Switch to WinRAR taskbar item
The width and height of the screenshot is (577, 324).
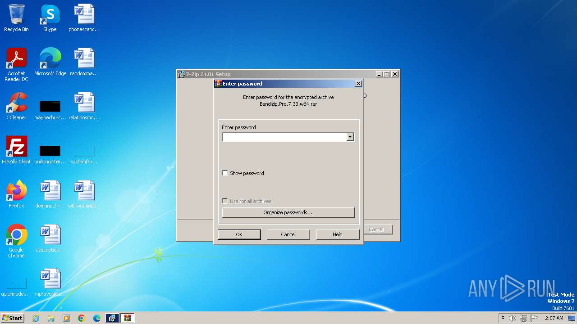(x=128, y=318)
